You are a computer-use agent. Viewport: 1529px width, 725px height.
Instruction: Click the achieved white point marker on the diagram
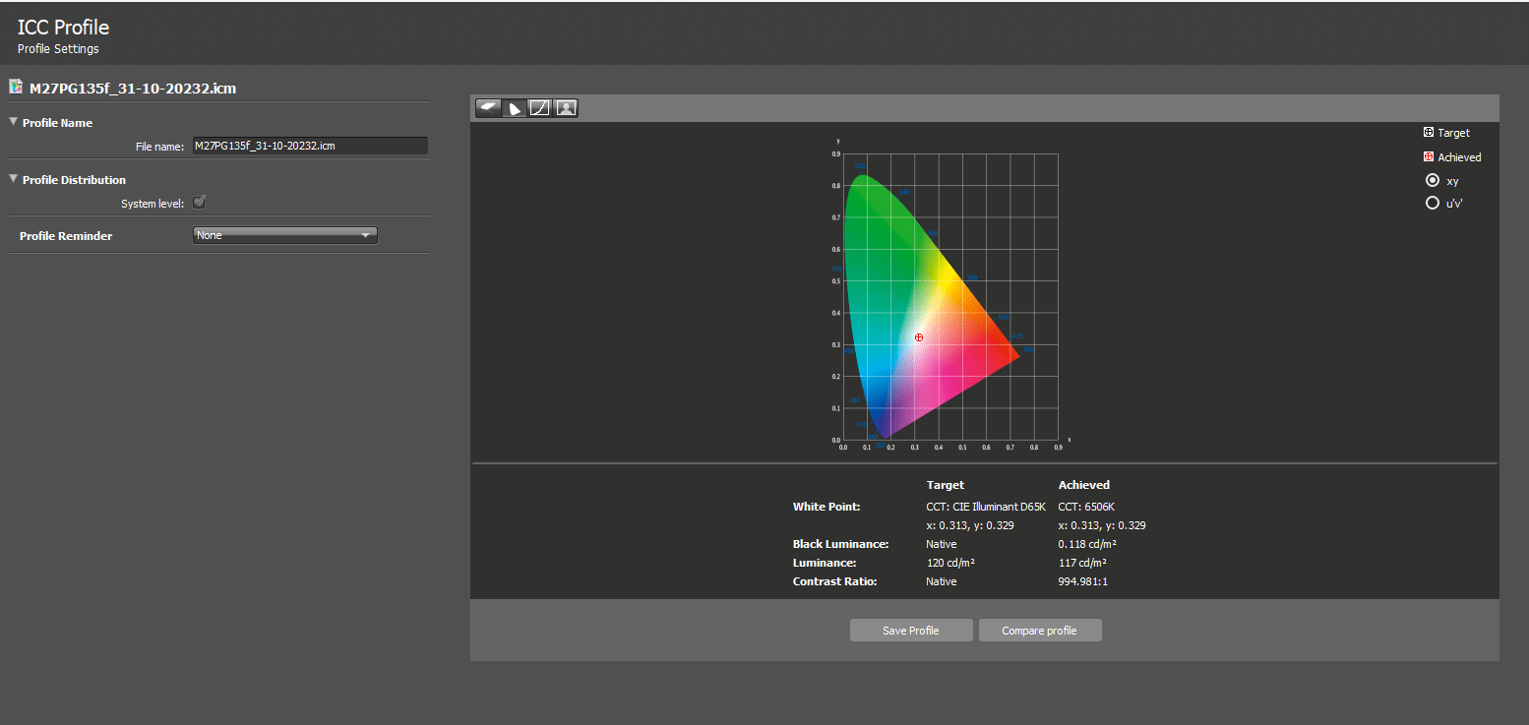pyautogui.click(x=918, y=336)
